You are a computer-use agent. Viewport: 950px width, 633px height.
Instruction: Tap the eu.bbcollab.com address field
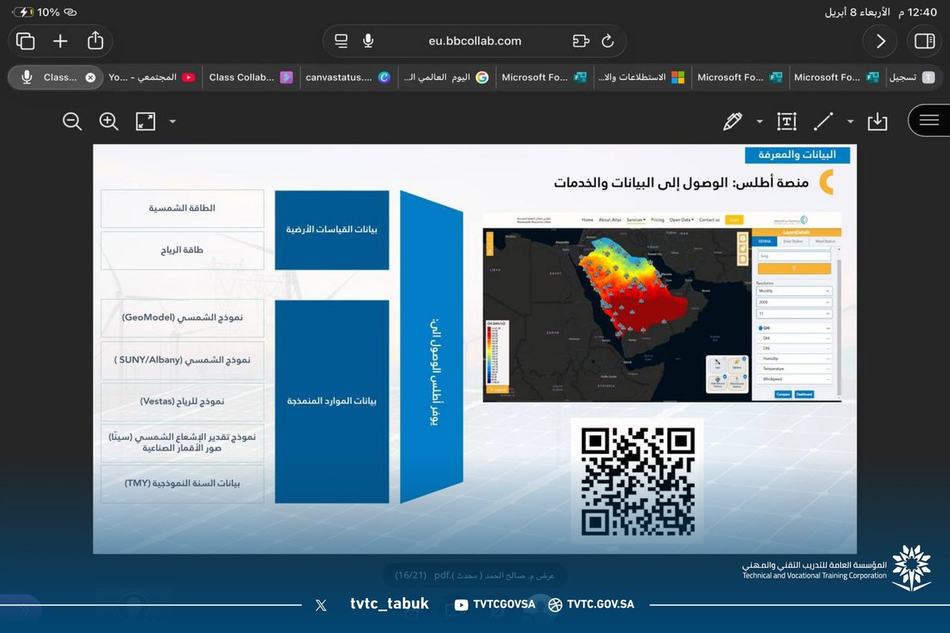pos(475,41)
